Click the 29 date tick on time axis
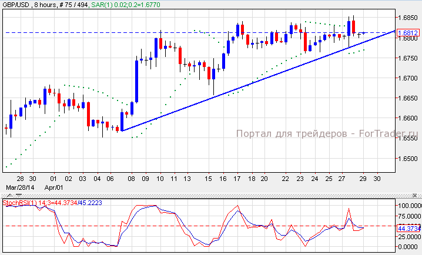The height and width of the screenshot is (255, 422). pos(363,179)
